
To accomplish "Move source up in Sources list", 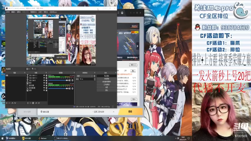I will (36, 103).
